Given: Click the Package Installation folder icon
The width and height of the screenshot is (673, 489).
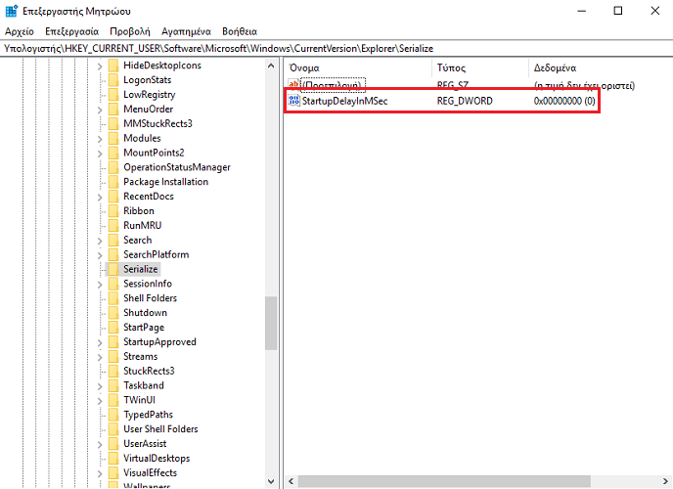Looking at the screenshot, I should click(x=113, y=182).
